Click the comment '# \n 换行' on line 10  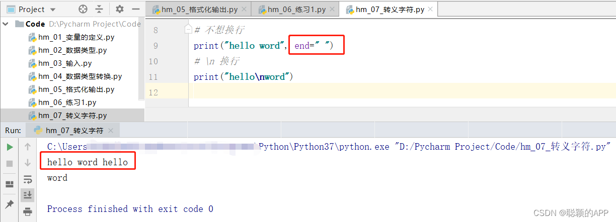(216, 61)
